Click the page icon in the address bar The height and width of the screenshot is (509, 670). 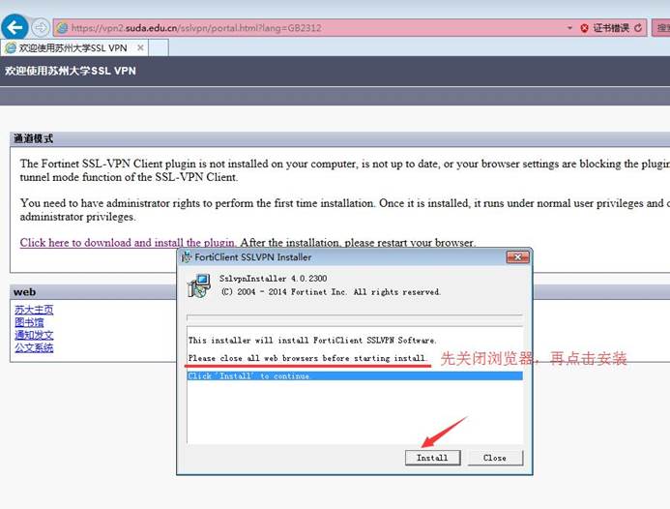pos(62,28)
